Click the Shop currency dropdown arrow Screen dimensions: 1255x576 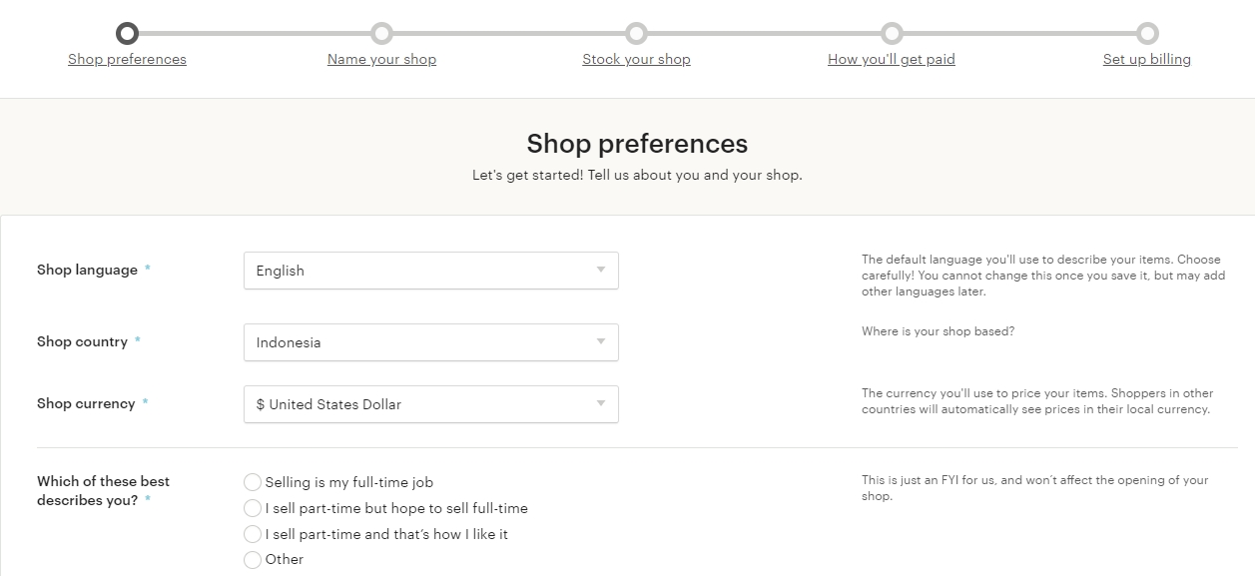point(601,403)
